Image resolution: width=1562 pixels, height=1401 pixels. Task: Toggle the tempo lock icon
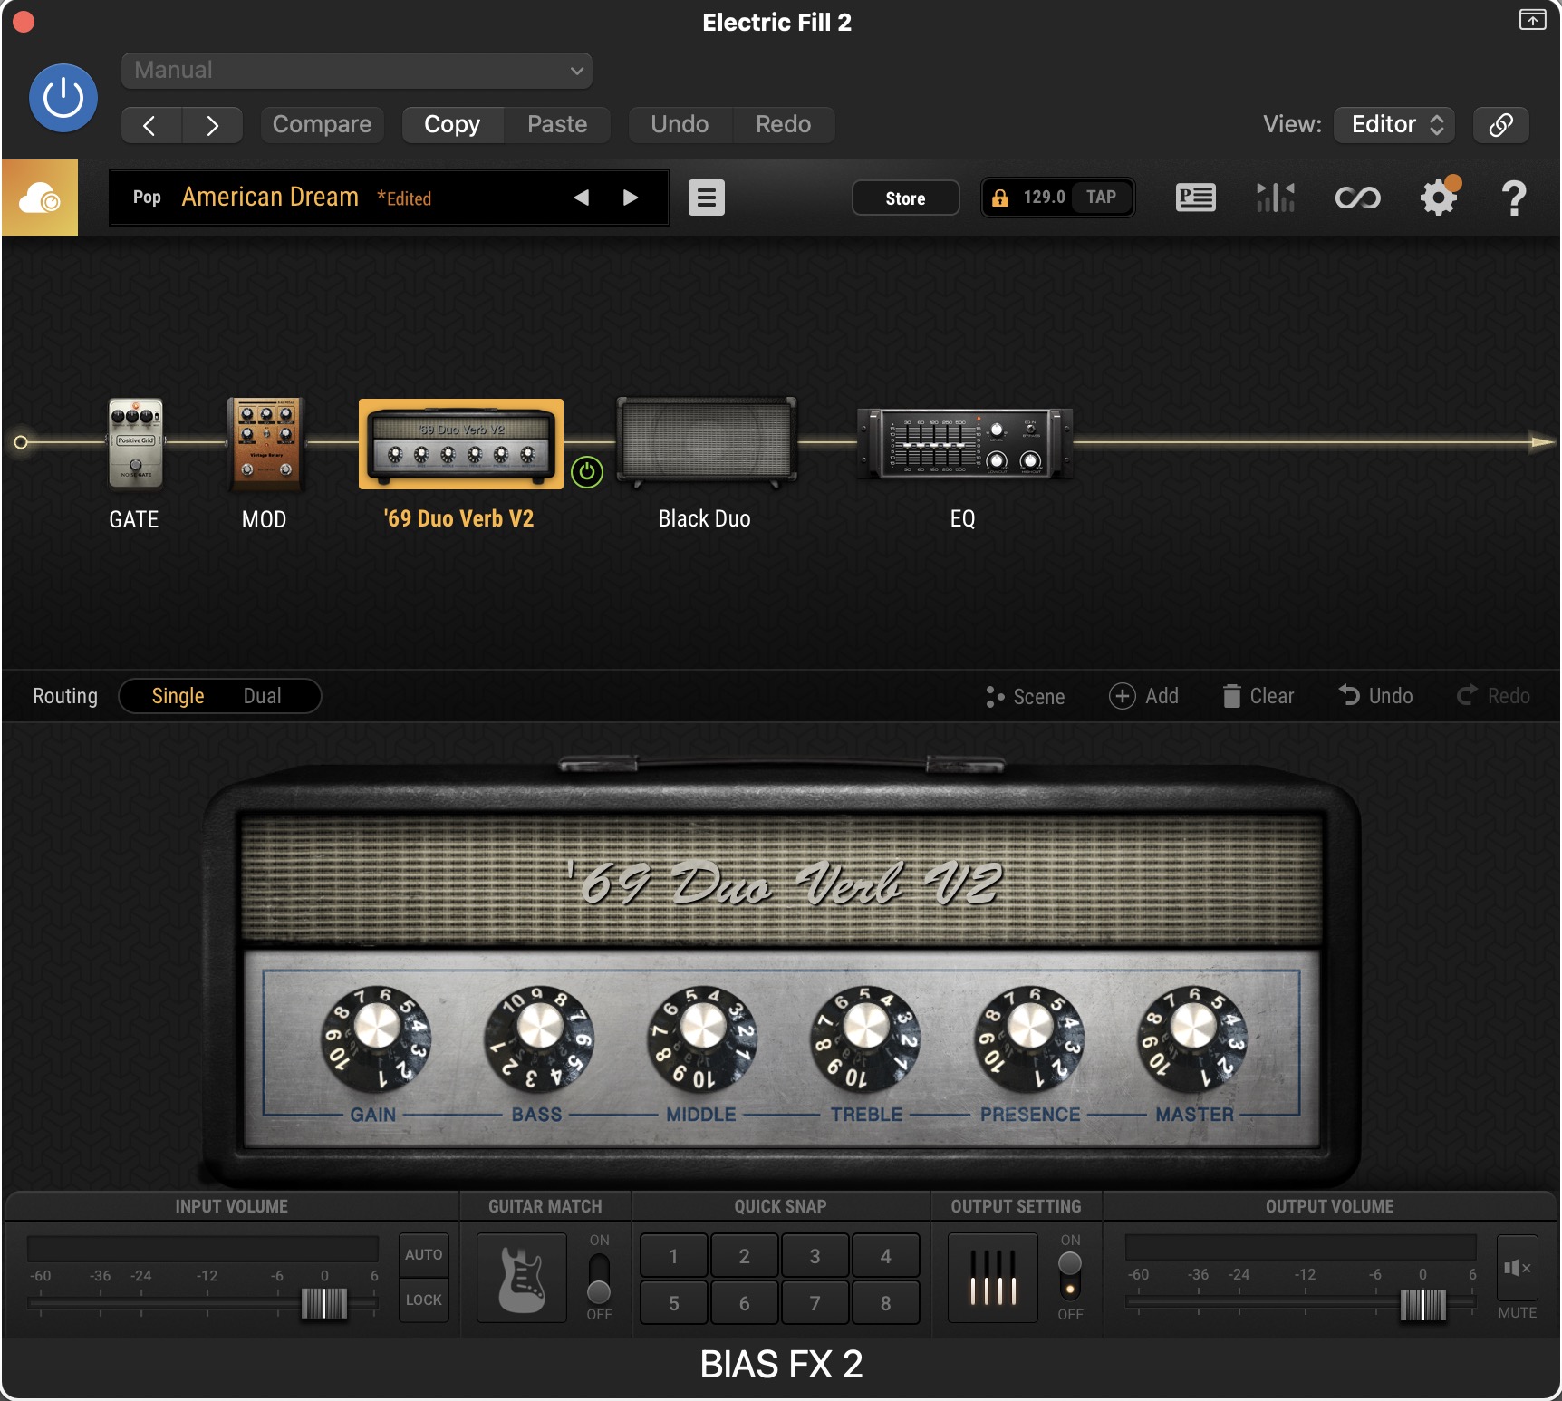coord(1000,198)
